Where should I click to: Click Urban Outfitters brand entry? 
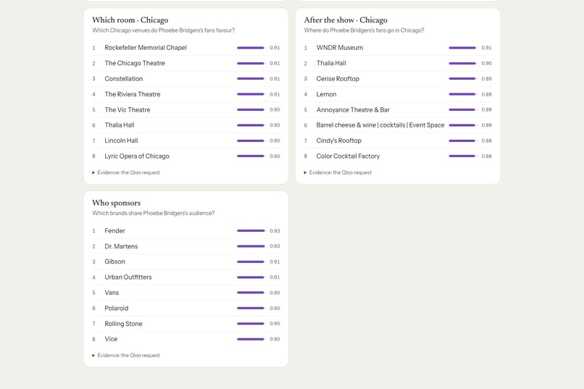pos(186,277)
